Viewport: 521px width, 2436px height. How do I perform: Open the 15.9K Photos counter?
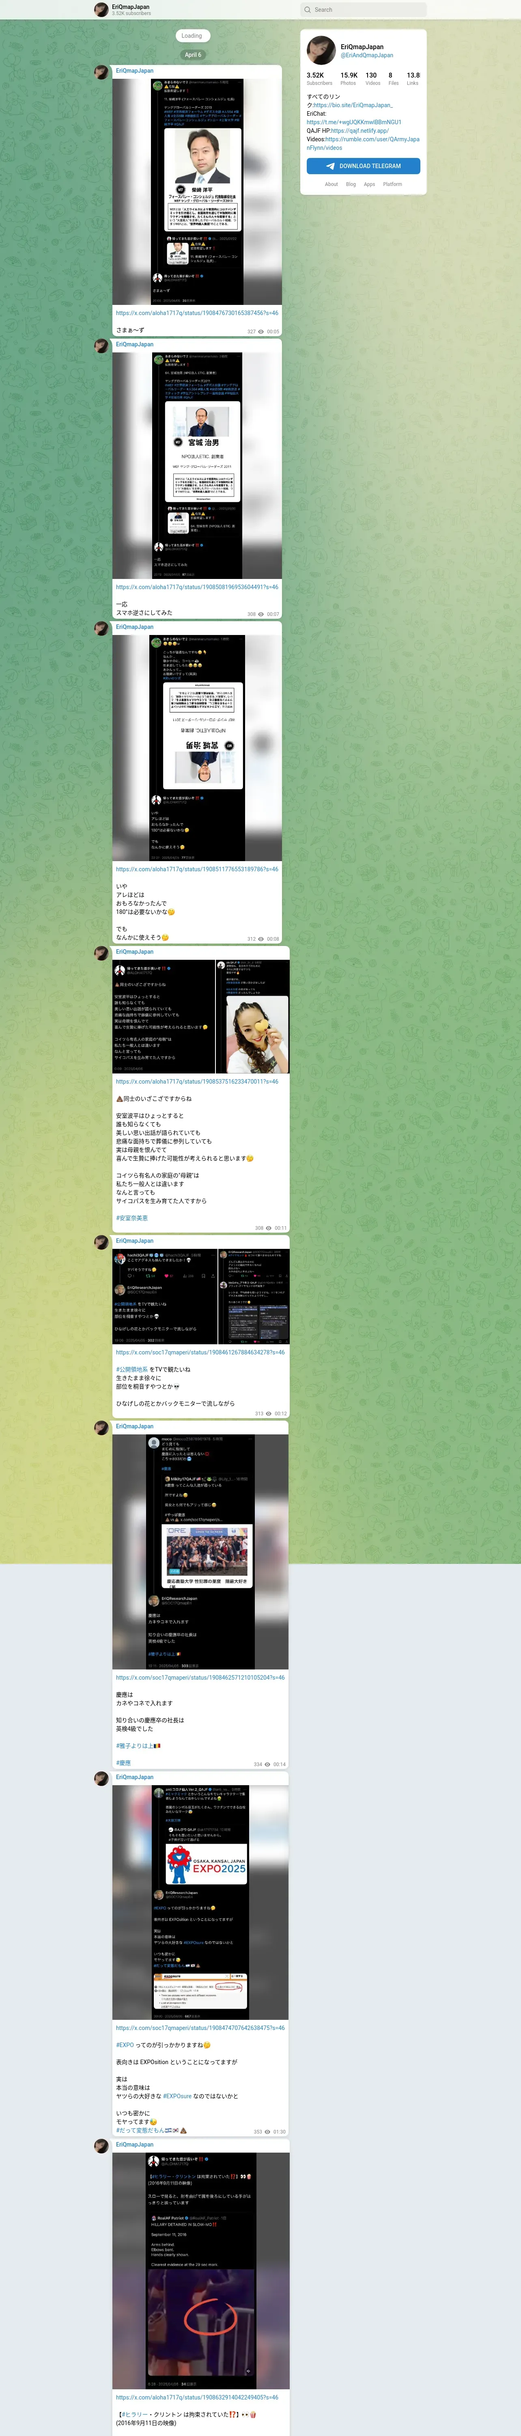[349, 78]
